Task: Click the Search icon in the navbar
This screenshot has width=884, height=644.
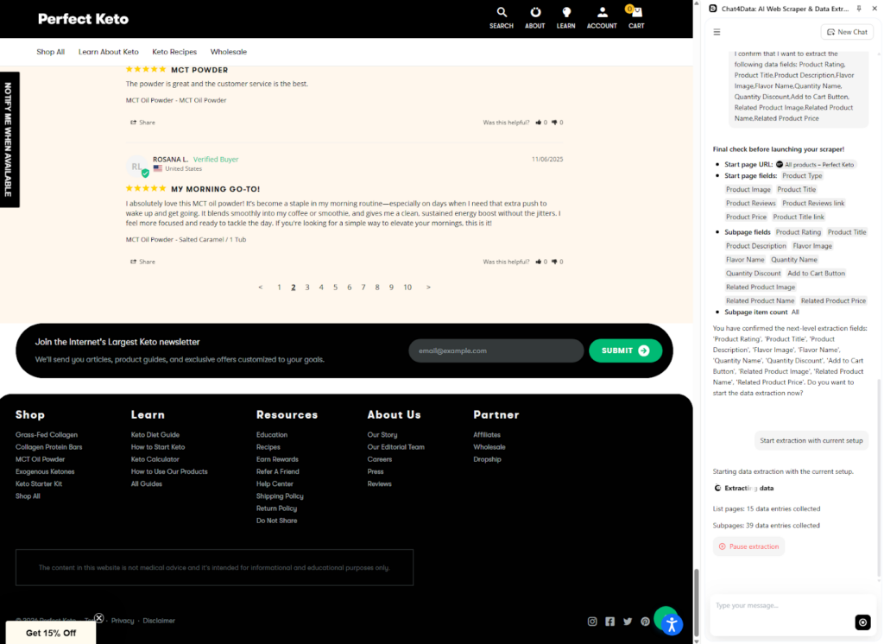Action: [501, 14]
